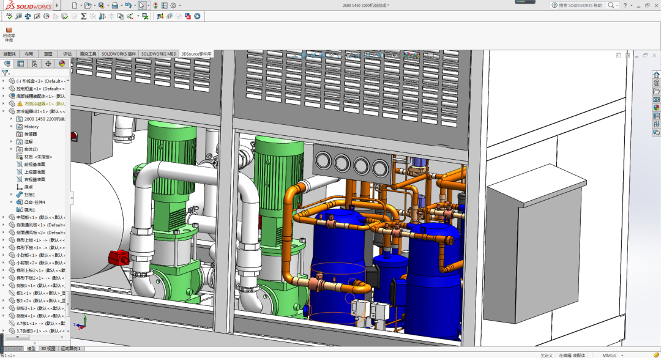Viewport: 661px width, 358px height.
Task: Select 扫描1 feature in the tree
Action: [x=29, y=195]
